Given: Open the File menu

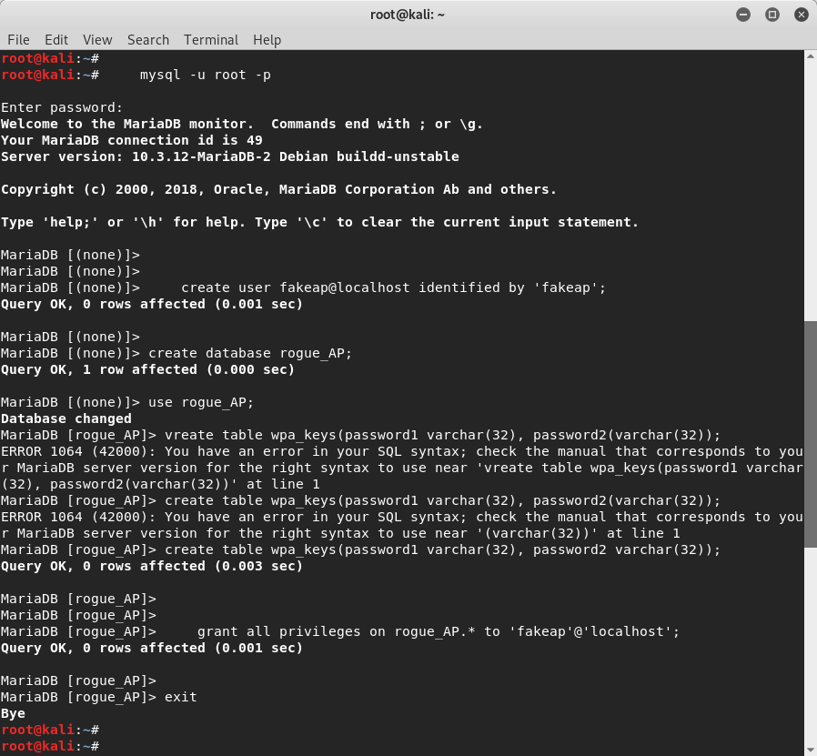Looking at the screenshot, I should coord(18,40).
